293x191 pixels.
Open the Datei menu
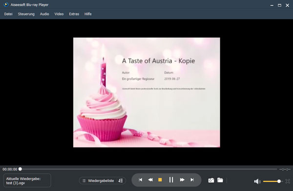coord(8,14)
